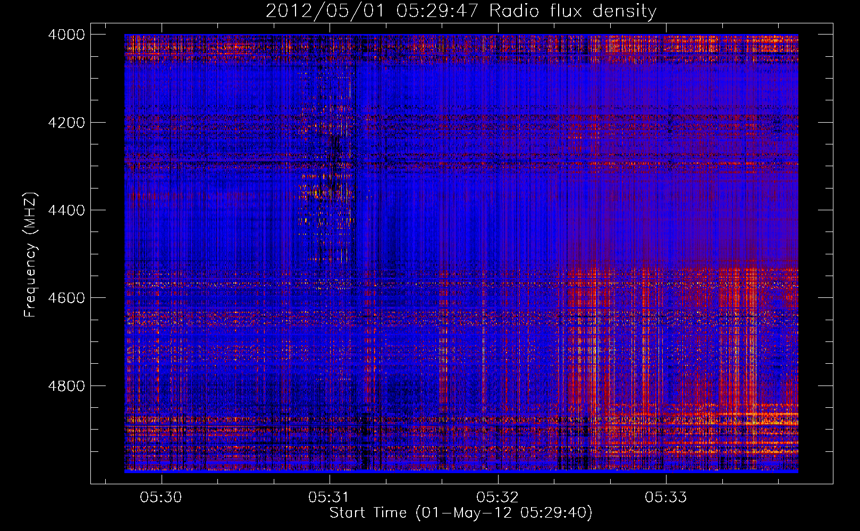
Task: Click the 4800 frequency axis label
Action: [x=66, y=386]
